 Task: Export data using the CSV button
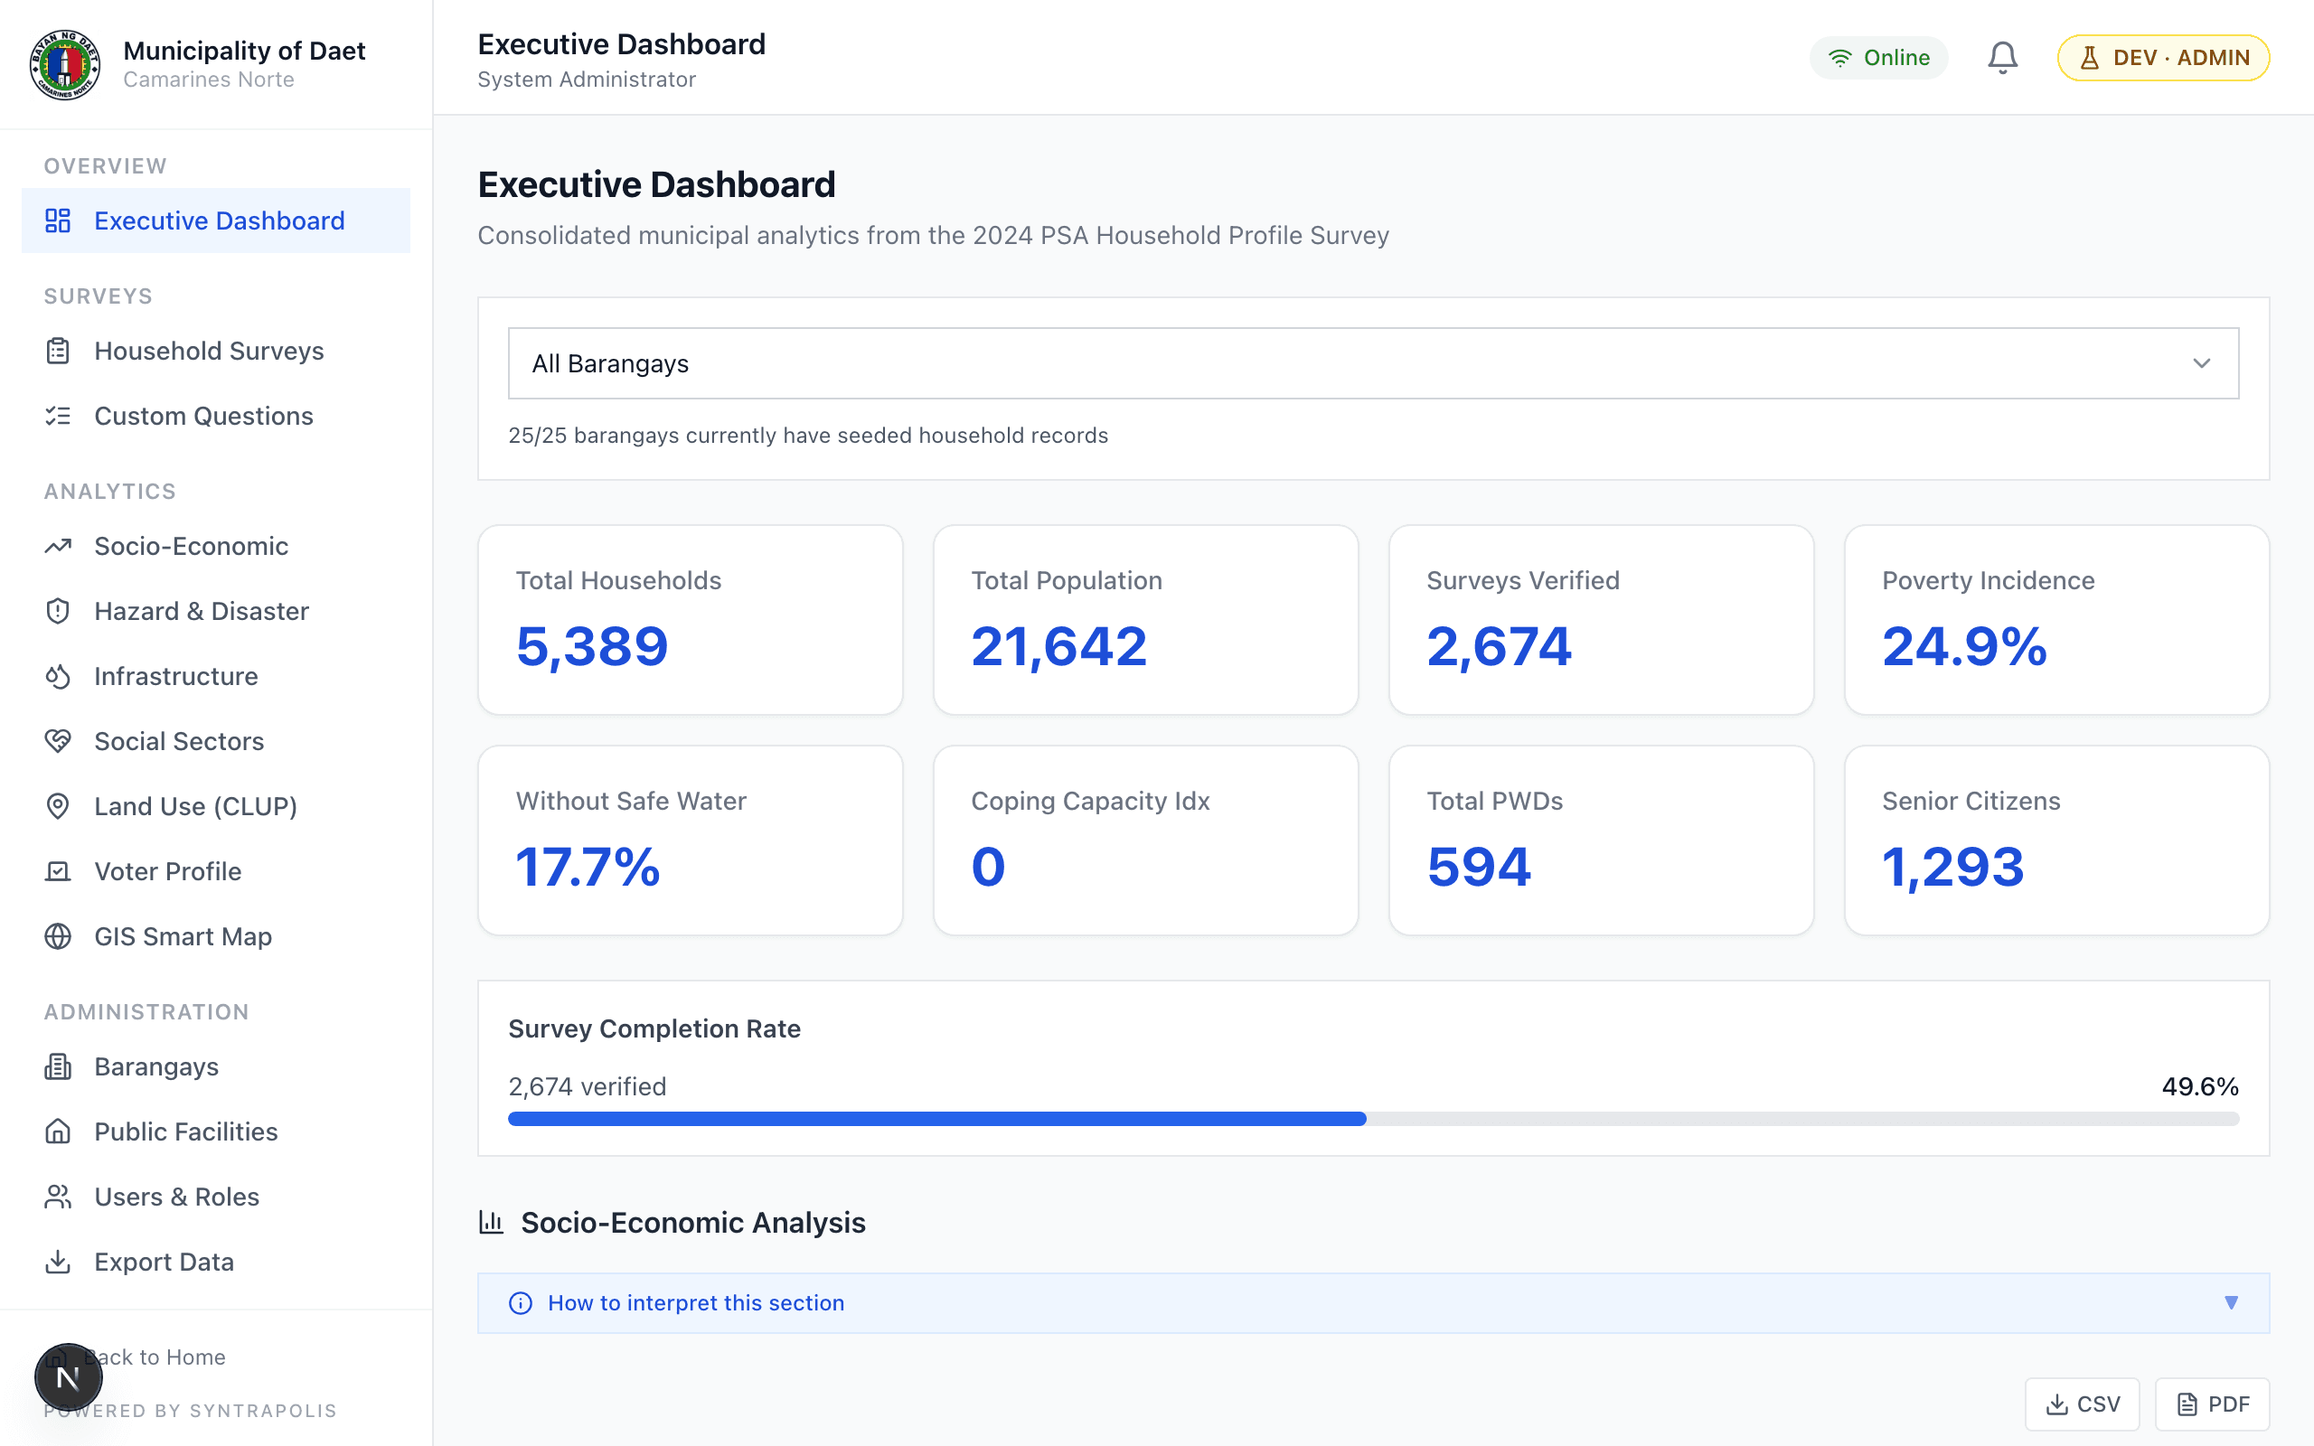(x=2084, y=1404)
